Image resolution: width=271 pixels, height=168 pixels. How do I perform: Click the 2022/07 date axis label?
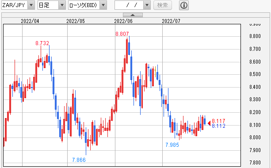tap(171, 21)
